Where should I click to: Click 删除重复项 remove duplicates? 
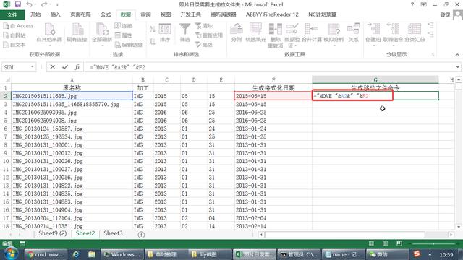tap(275, 35)
